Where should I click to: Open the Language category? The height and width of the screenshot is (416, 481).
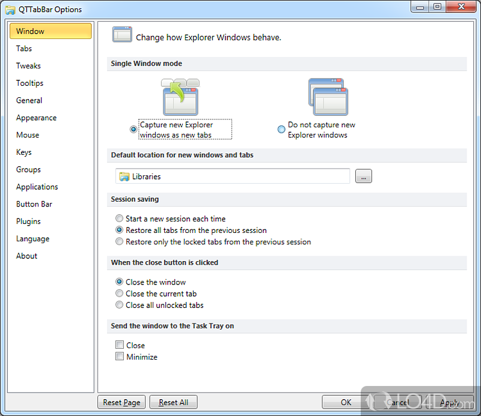(x=32, y=239)
